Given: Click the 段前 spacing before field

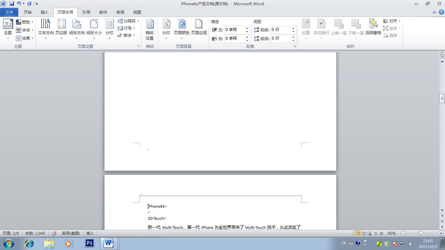Looking at the screenshot, I should [x=280, y=30].
